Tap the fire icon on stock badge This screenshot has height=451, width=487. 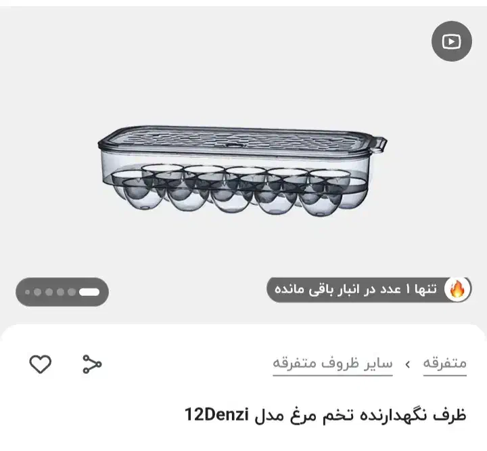[457, 289]
